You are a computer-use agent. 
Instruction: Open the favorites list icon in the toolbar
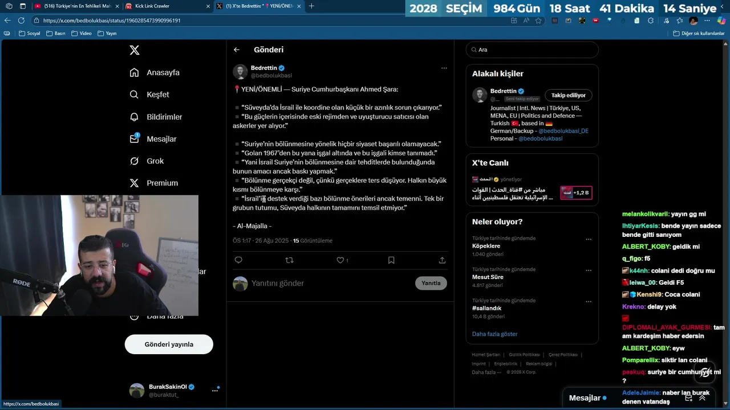pos(680,20)
